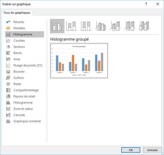The width and height of the screenshot is (164, 155).
Task: Pick the 100% stacked column subtype icon
Action: point(86,26)
